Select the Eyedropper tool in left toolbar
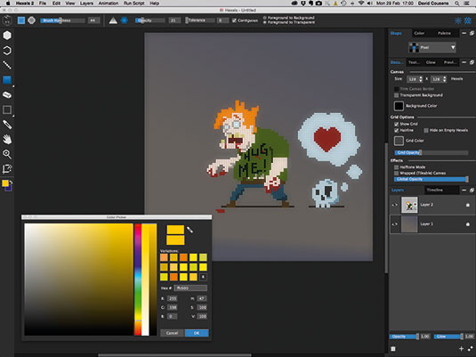Image resolution: width=476 pixels, height=357 pixels. (x=7, y=125)
